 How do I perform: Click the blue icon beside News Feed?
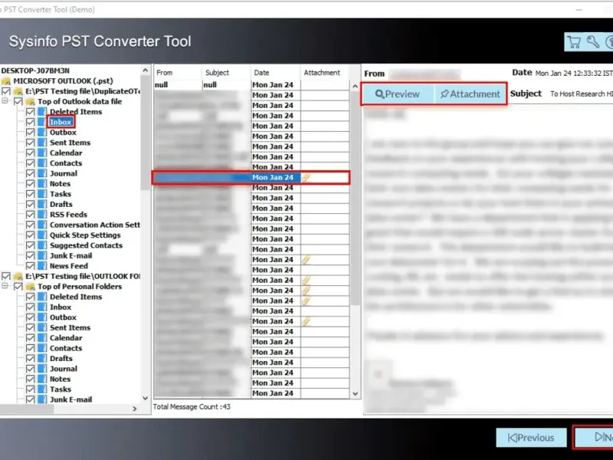[x=42, y=266]
